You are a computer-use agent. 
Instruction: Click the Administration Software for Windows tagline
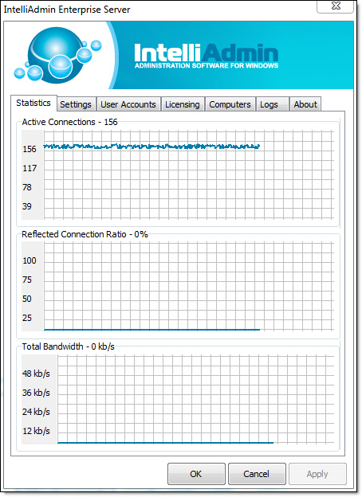tap(207, 65)
